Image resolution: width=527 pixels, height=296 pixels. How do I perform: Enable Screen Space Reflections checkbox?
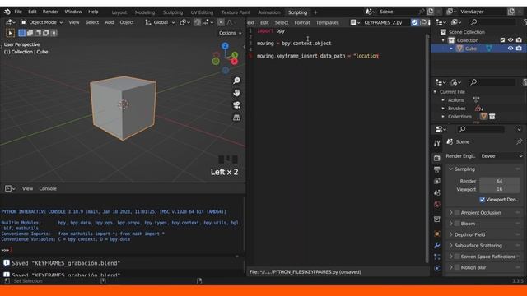(457, 257)
